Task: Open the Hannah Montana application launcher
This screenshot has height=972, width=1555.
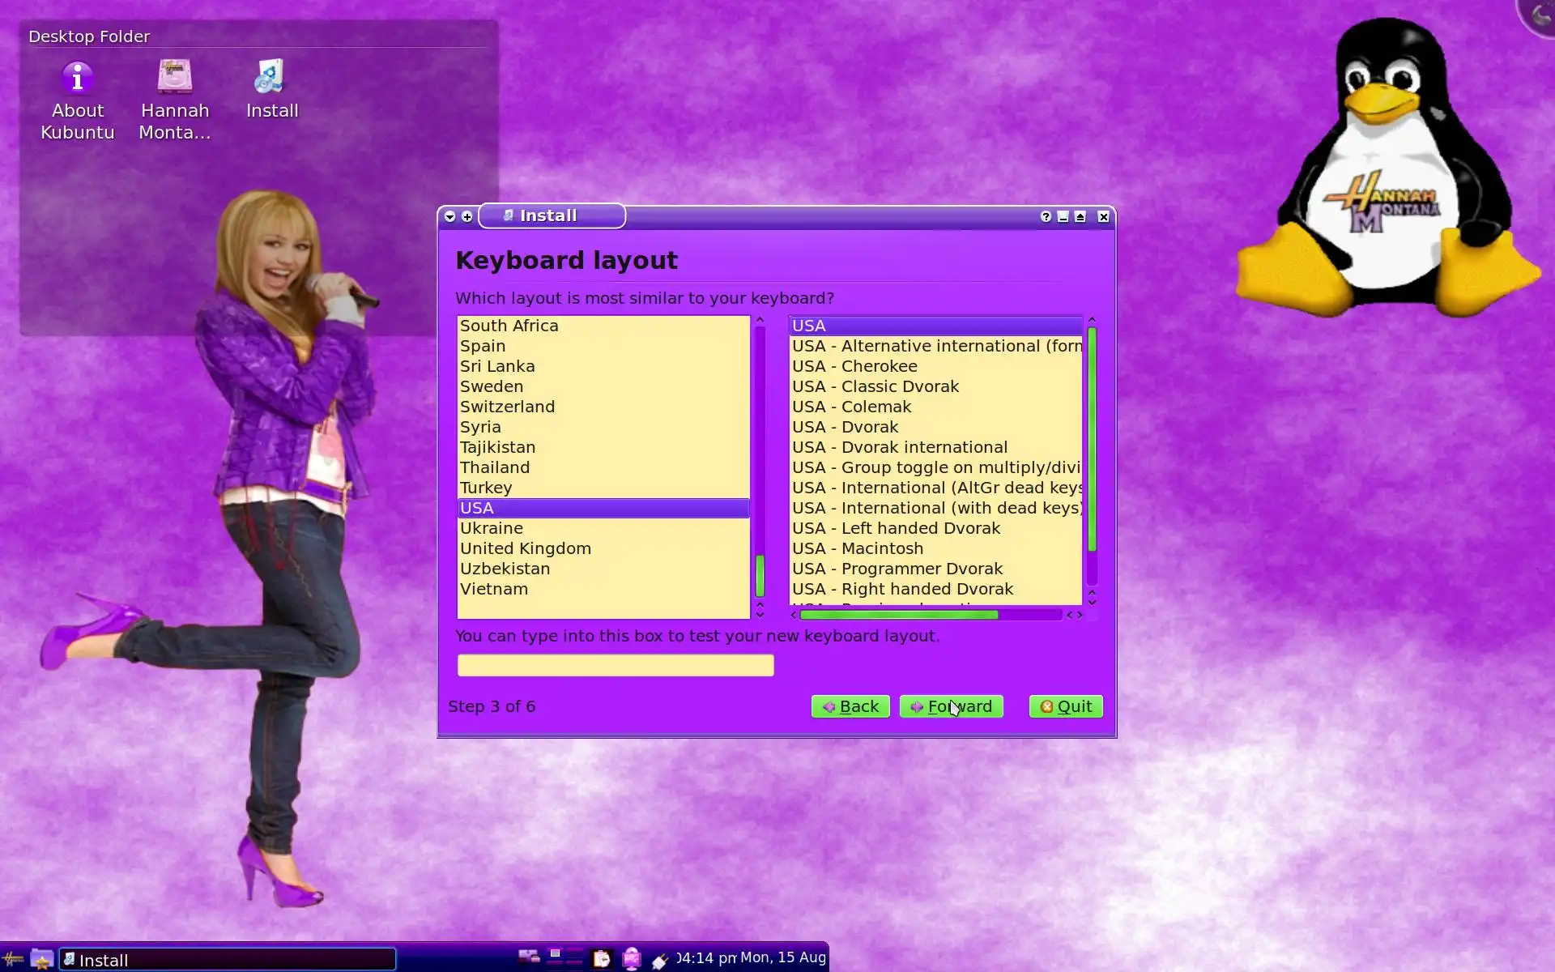Action: pos(13,959)
